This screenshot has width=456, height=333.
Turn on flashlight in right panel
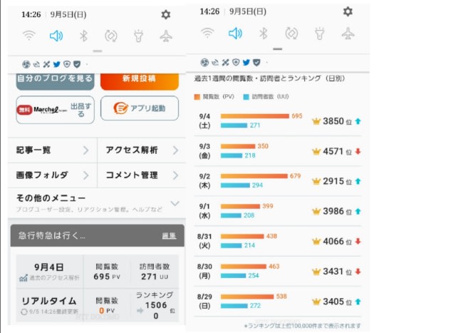(320, 34)
